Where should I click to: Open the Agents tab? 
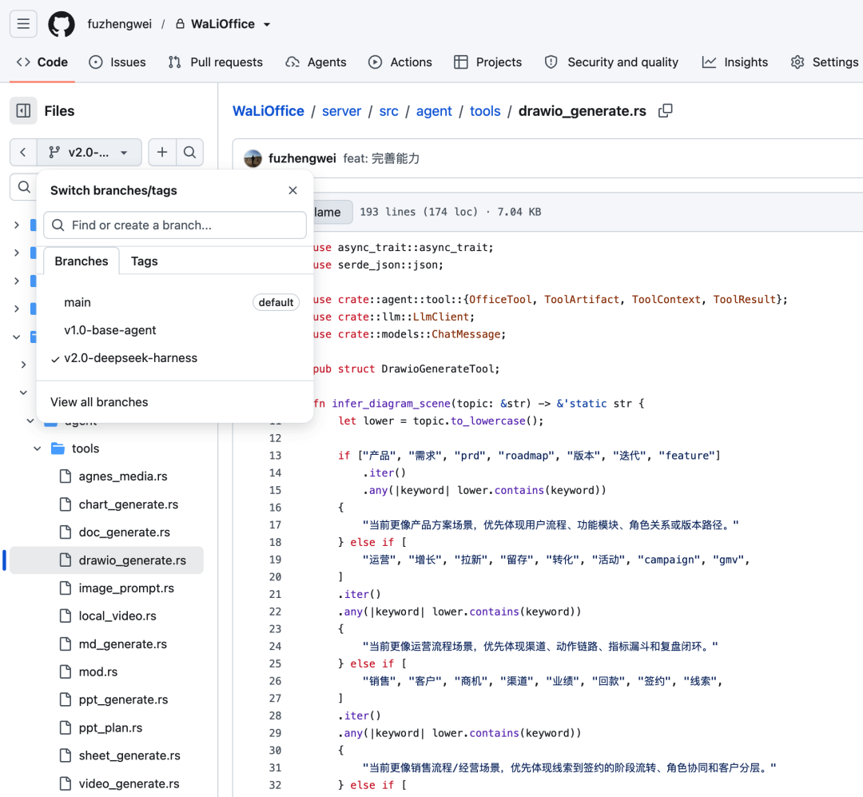316,62
